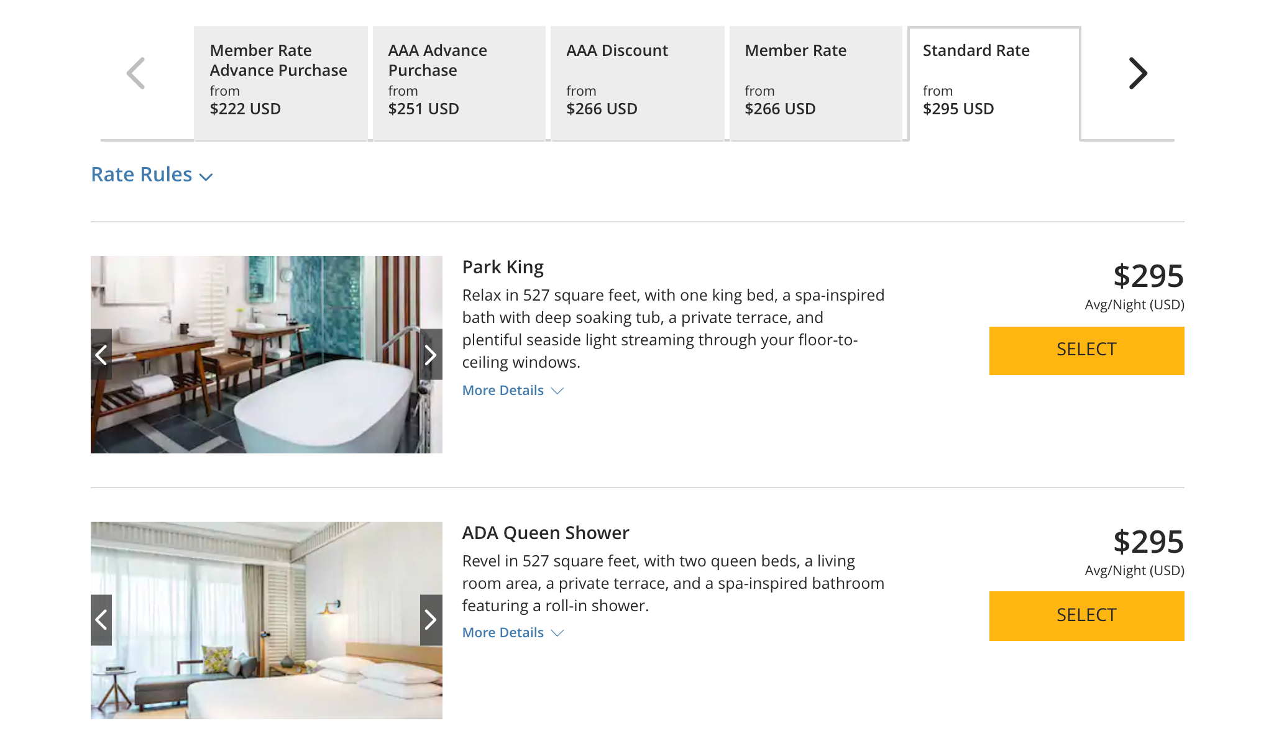Show previous Park King room photo
The image size is (1279, 754).
[101, 355]
